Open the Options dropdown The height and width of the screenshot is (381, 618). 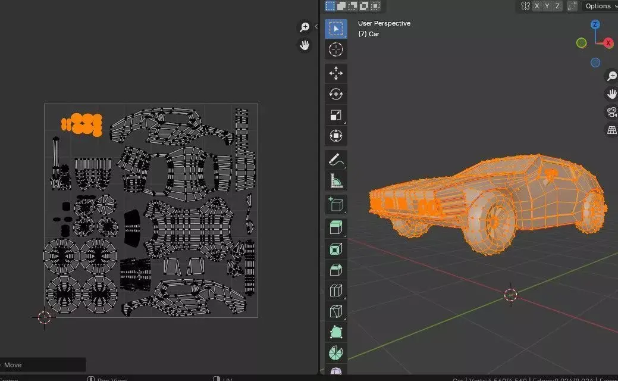[x=600, y=6]
